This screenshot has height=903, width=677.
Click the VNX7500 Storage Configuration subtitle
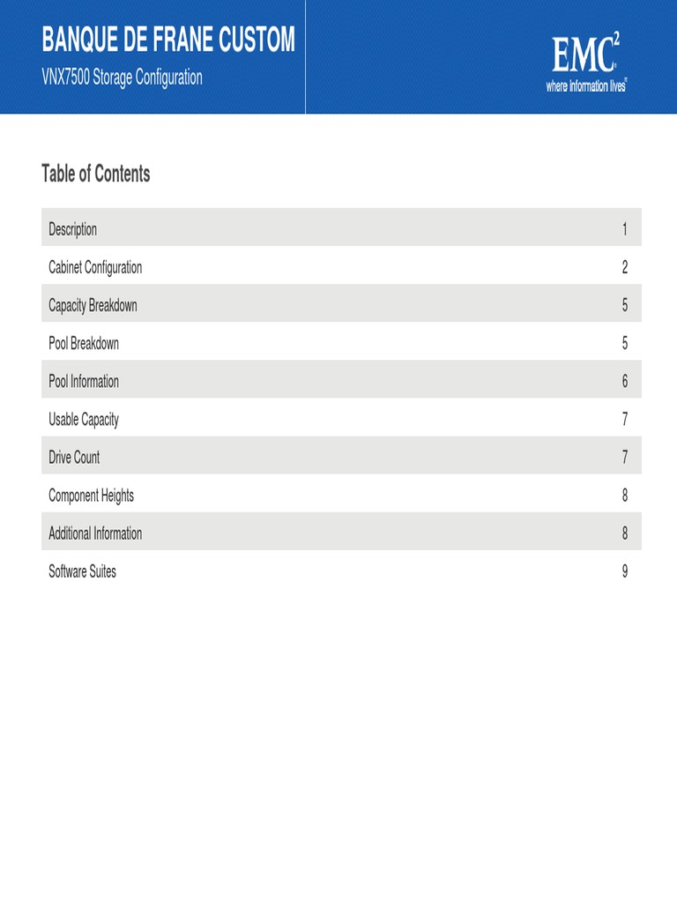pos(122,78)
